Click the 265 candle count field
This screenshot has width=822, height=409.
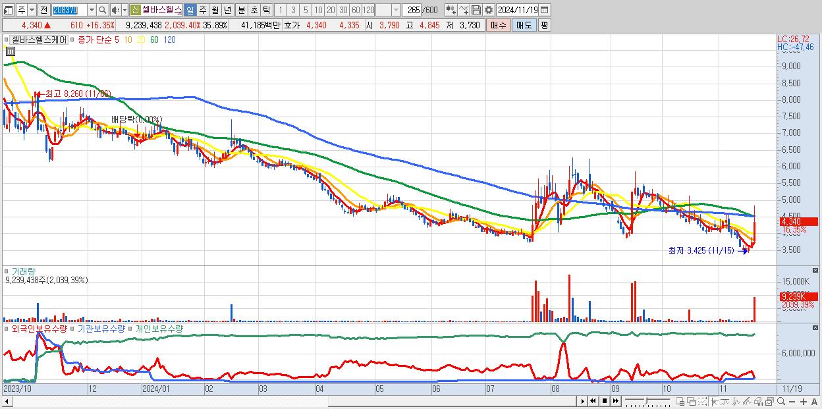[413, 10]
